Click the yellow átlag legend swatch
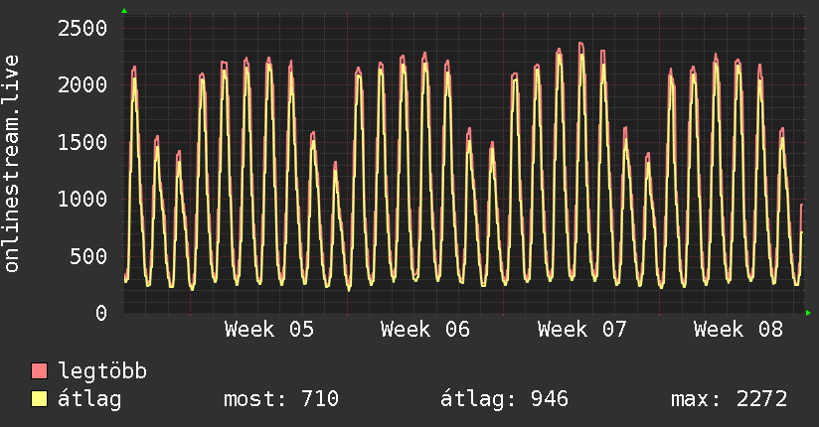Viewport: 819px width, 427px height. point(40,399)
